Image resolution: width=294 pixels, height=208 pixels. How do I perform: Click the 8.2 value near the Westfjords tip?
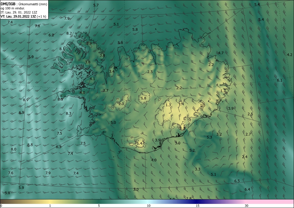click(69, 33)
